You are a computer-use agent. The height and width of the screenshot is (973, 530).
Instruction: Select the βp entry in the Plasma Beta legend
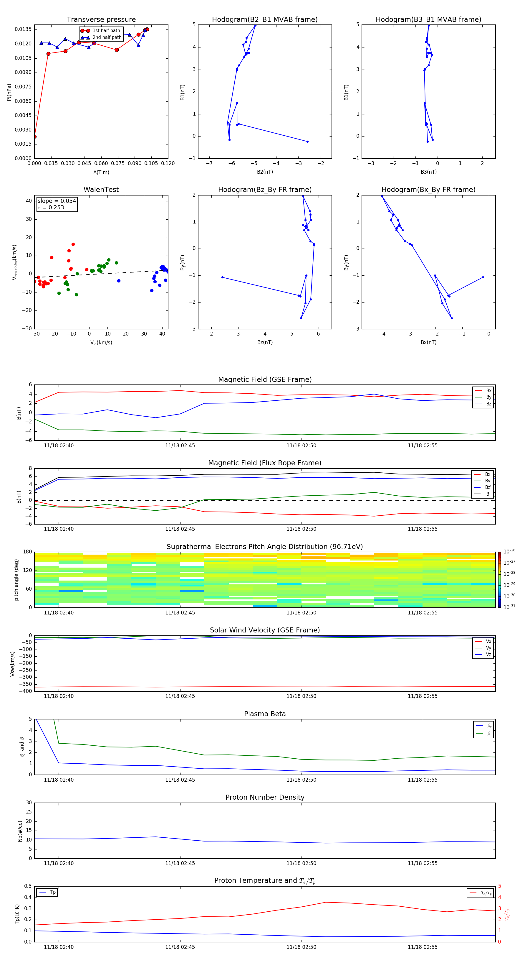click(x=483, y=726)
